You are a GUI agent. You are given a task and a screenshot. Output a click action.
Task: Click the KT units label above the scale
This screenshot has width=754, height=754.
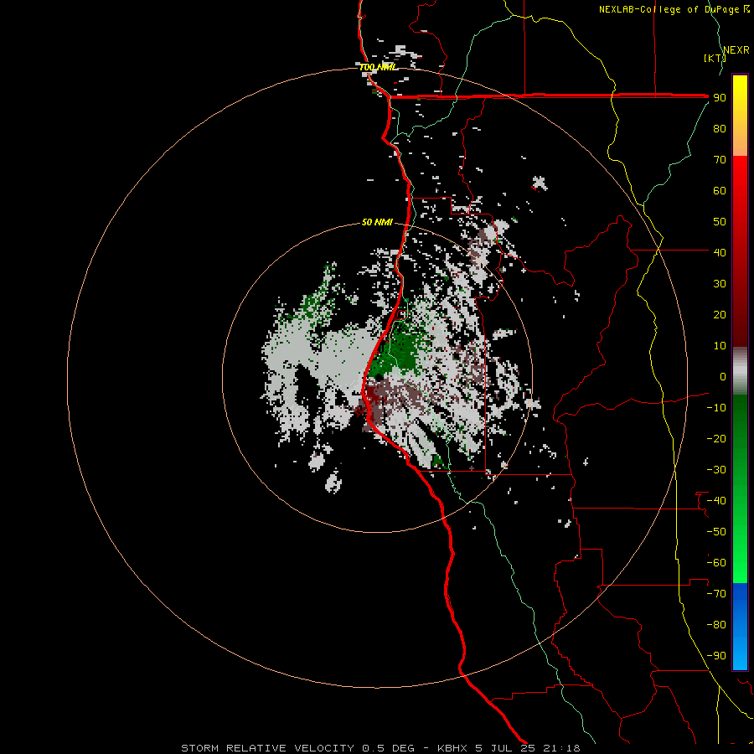point(715,58)
